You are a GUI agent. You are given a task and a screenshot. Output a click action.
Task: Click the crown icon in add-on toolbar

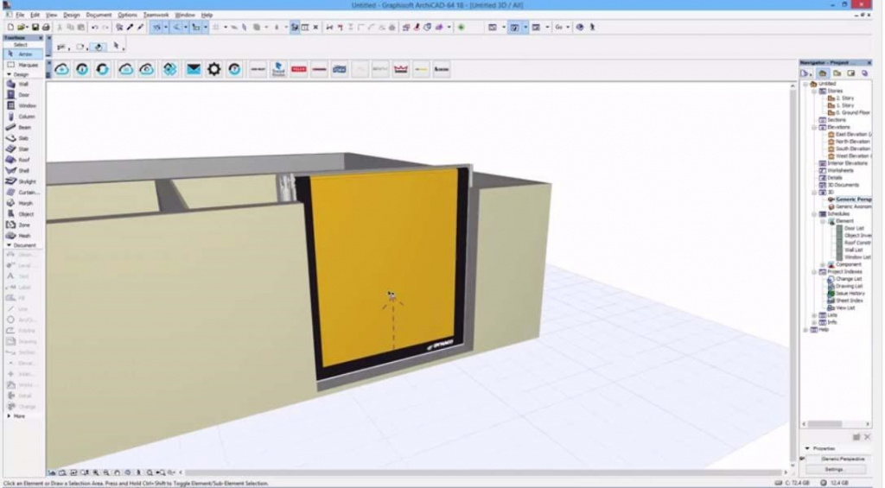401,69
